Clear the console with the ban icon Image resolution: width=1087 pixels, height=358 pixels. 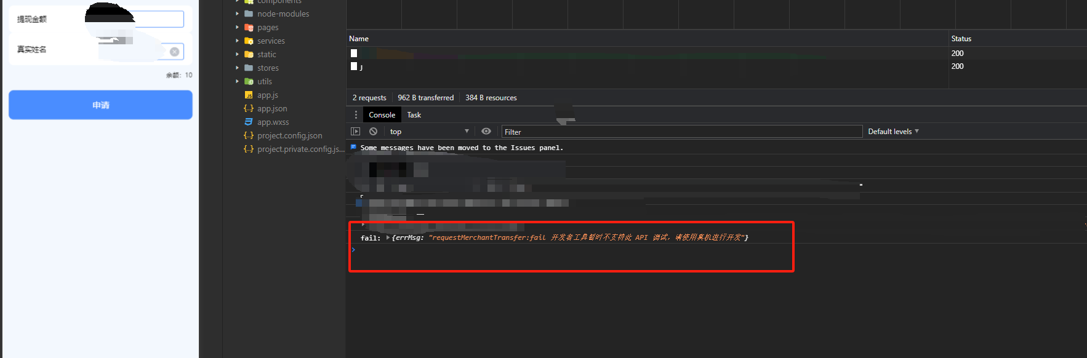pos(373,131)
